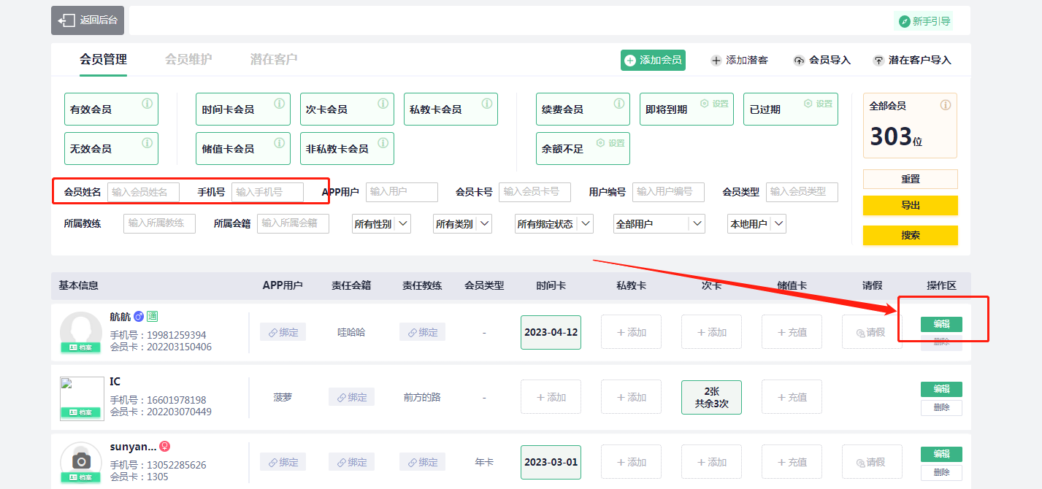Click the 返回后台 exit icon

pyautogui.click(x=68, y=20)
